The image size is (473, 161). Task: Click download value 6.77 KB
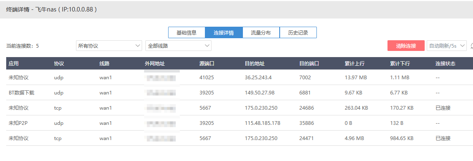coord(399,93)
